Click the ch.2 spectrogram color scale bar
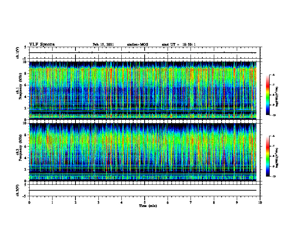Viewport: 293px width, 227px height. pos(267,156)
